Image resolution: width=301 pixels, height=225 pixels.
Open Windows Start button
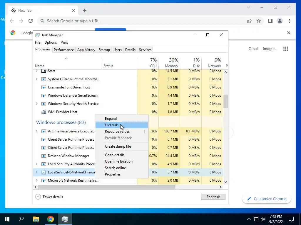(7, 219)
